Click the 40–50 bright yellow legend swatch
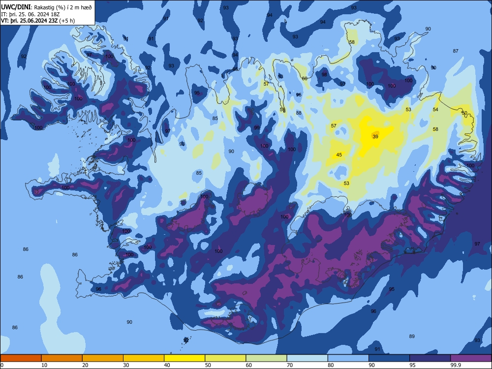Image resolution: width=492 pixels, height=369 pixels. point(184,358)
